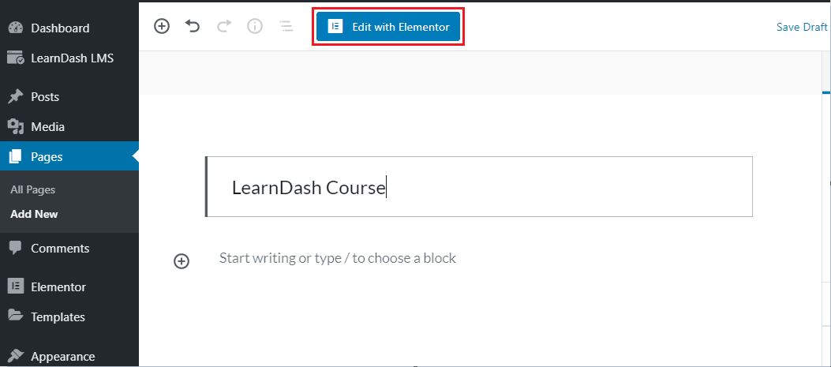Open the content structure info icon
The height and width of the screenshot is (367, 831).
pyautogui.click(x=255, y=26)
